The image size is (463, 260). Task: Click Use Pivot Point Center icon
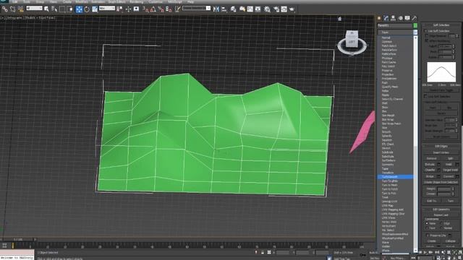[120, 9]
